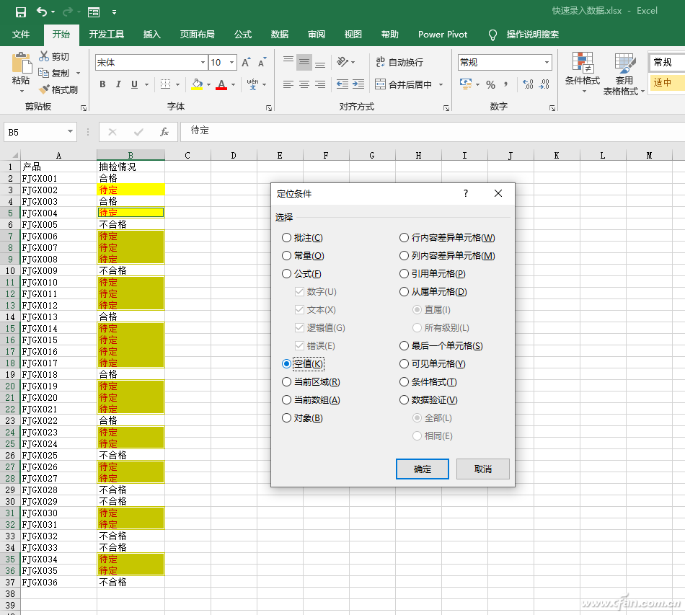Click the Format Painter brush icon
This screenshot has height=615, width=685.
pos(44,89)
